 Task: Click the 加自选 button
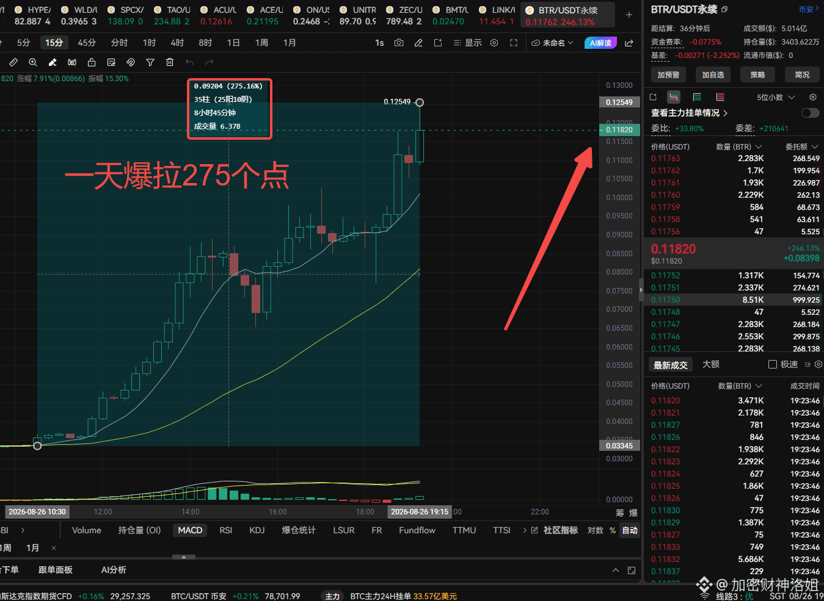(x=713, y=74)
